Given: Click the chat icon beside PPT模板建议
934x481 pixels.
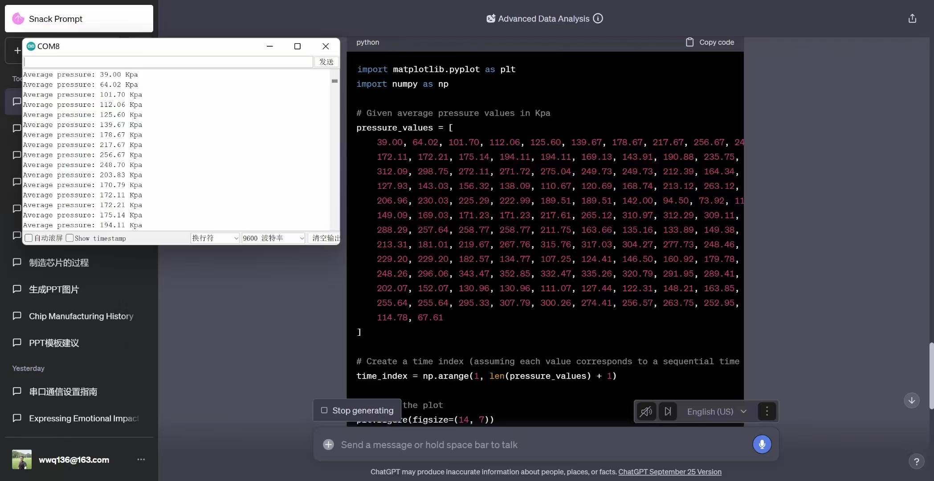Looking at the screenshot, I should tap(17, 342).
